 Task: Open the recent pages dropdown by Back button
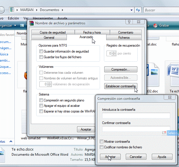pos(7,10)
